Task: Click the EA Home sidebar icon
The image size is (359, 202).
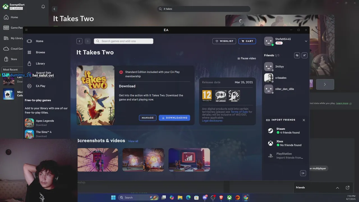Action: point(29,41)
